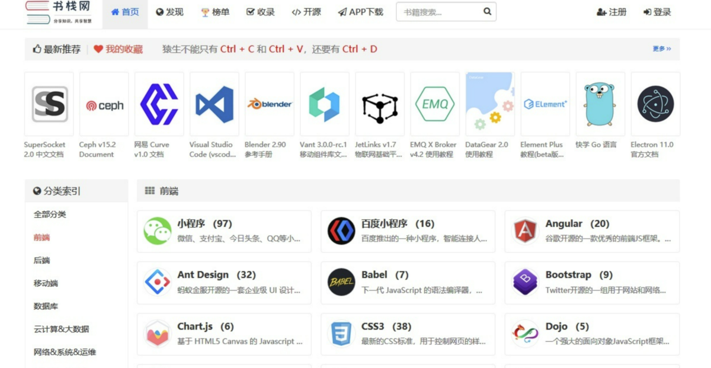Select the 前端 category in the sidebar
Image resolution: width=711 pixels, height=368 pixels.
(x=40, y=237)
